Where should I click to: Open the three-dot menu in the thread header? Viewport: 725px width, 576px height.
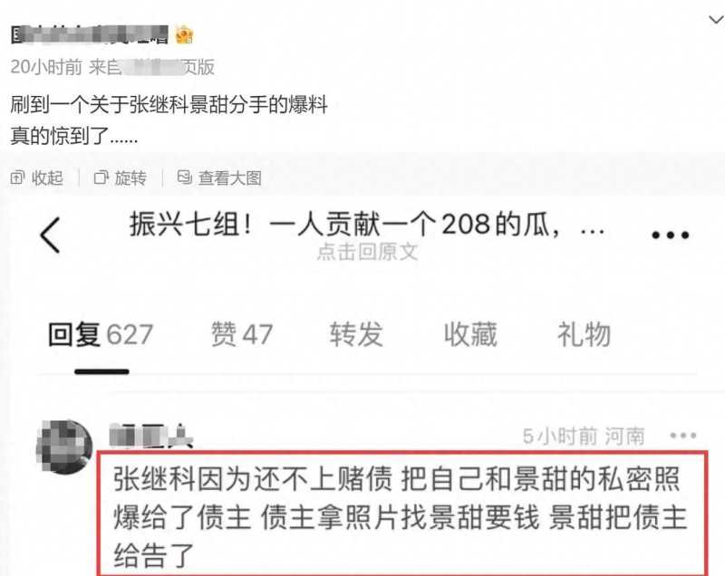(x=670, y=235)
